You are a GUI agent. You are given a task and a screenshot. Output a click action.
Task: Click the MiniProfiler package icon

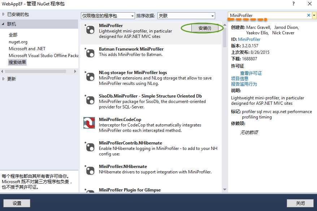pos(90,30)
